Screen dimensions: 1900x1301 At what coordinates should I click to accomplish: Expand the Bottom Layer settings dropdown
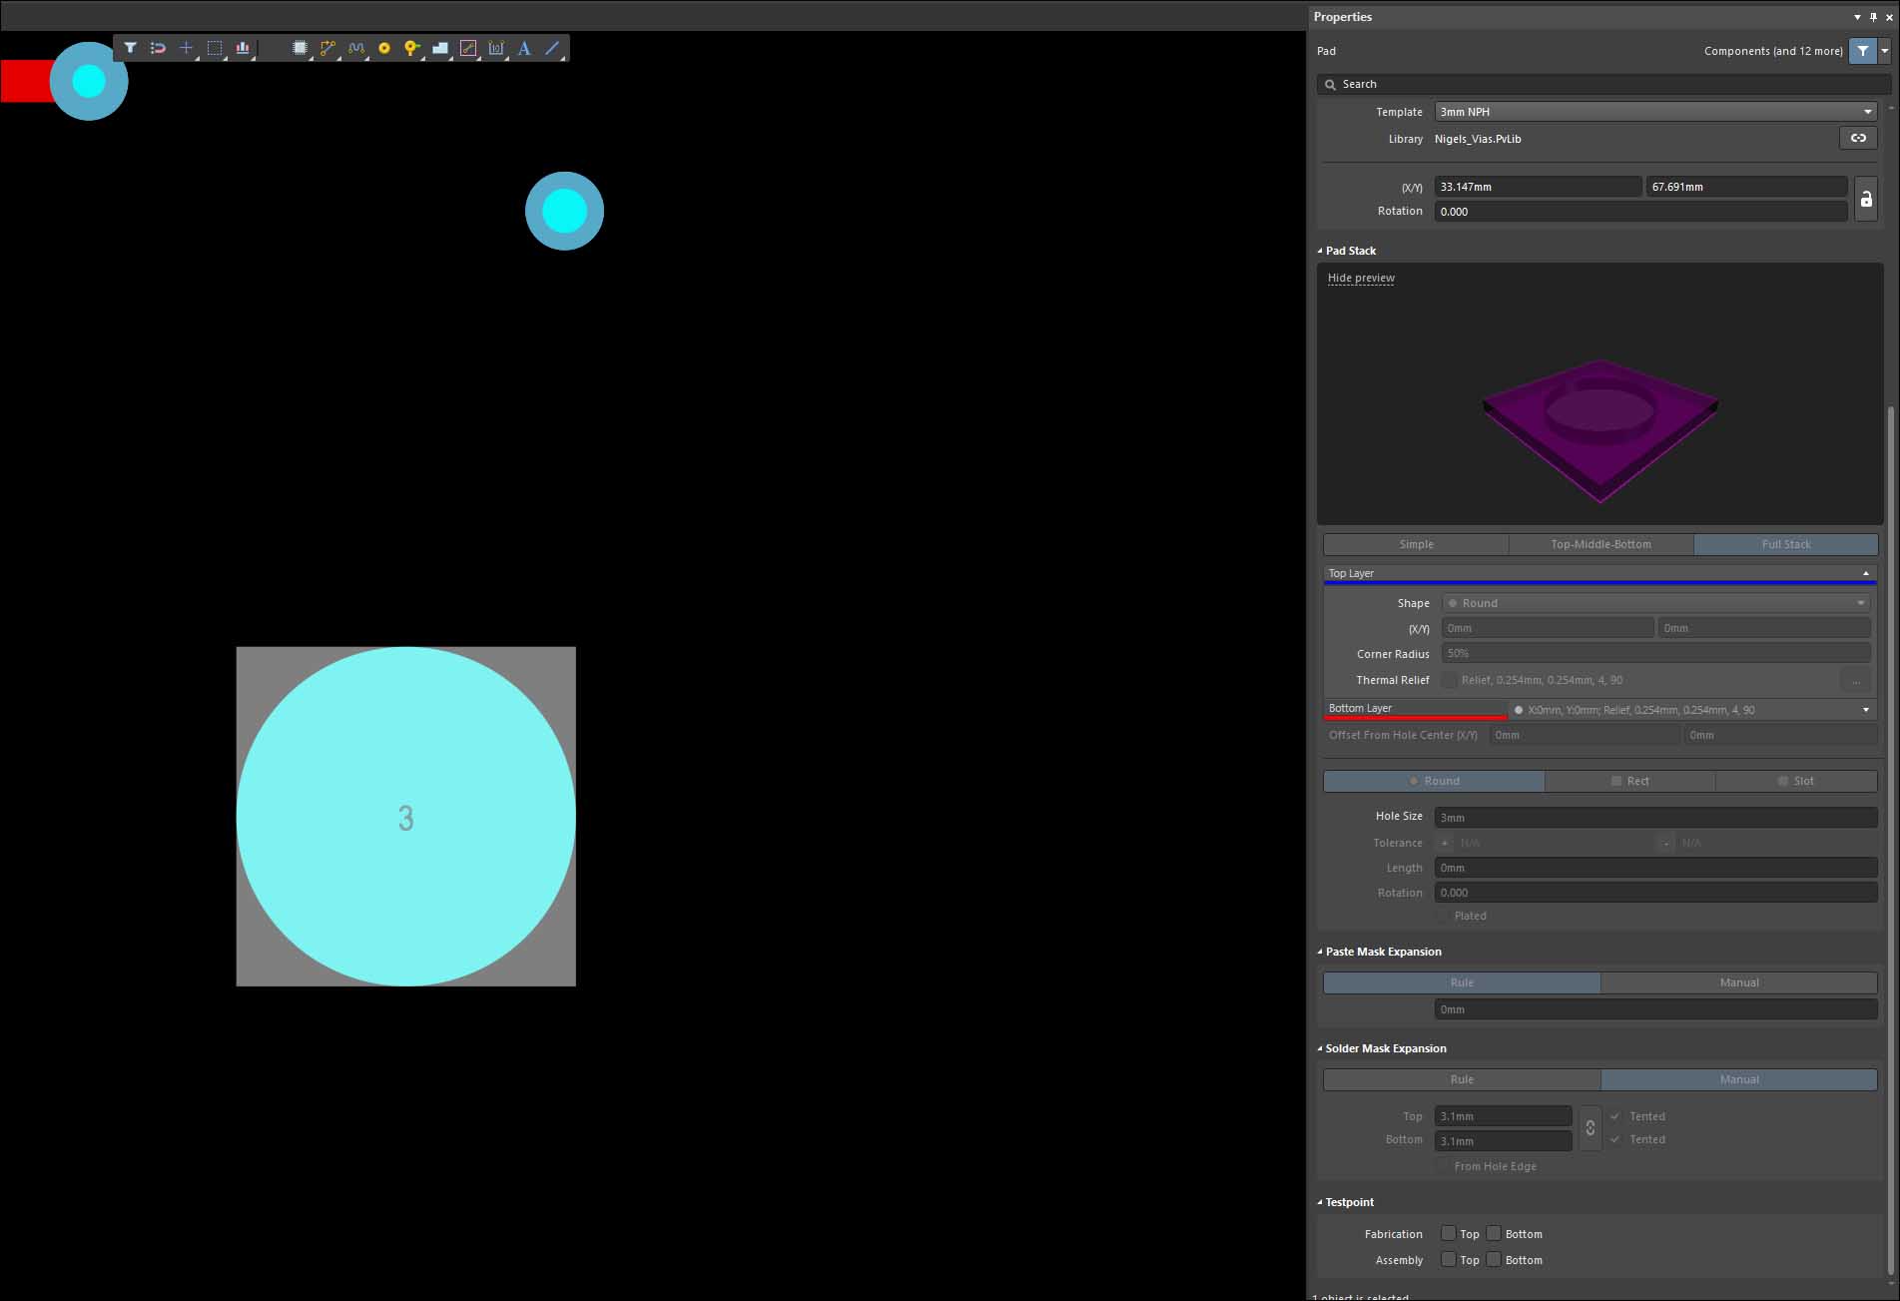1865,710
